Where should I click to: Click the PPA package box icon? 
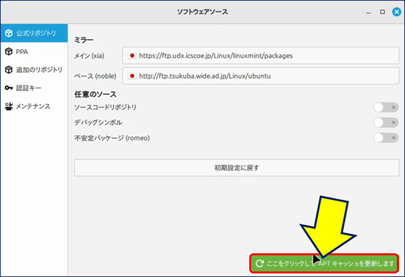pos(9,51)
